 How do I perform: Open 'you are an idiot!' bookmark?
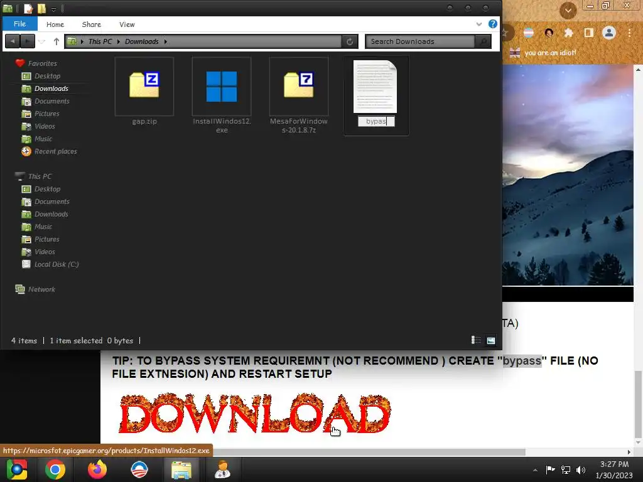[543, 53]
